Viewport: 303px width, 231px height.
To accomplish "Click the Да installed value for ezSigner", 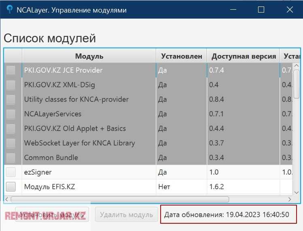I will 162,172.
